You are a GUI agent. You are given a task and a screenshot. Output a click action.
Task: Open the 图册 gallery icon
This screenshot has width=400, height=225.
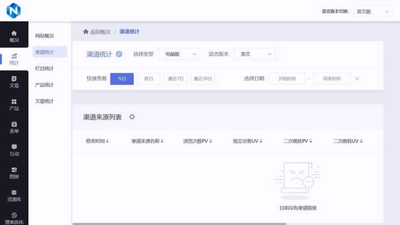(x=14, y=173)
